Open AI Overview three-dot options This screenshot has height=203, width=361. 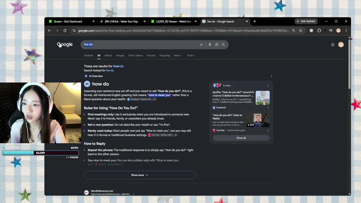pos(272,76)
